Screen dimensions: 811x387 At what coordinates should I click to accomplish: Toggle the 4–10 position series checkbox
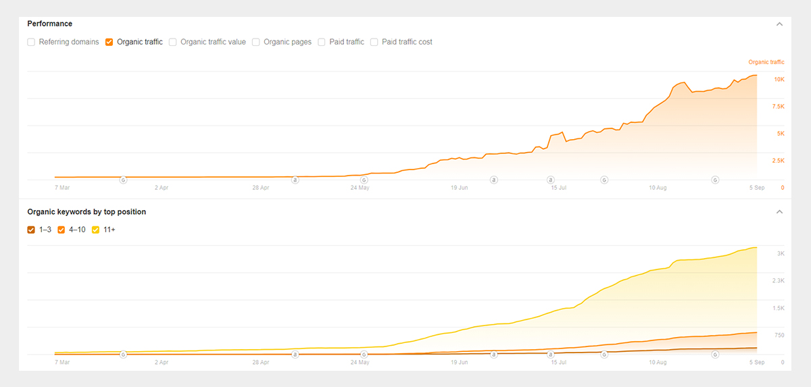62,230
